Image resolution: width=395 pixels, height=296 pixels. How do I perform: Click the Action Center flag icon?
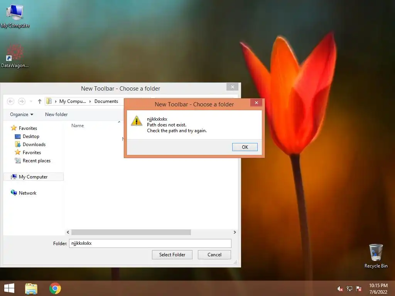tap(359, 289)
